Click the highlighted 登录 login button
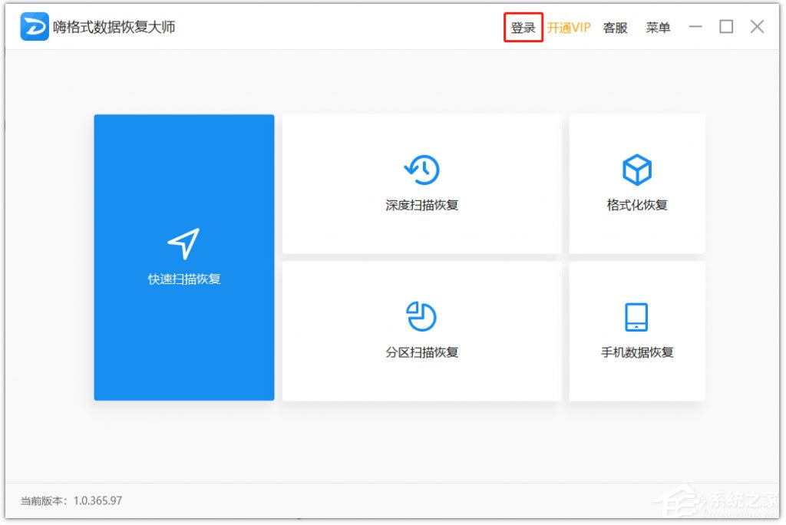This screenshot has width=786, height=525. [523, 26]
